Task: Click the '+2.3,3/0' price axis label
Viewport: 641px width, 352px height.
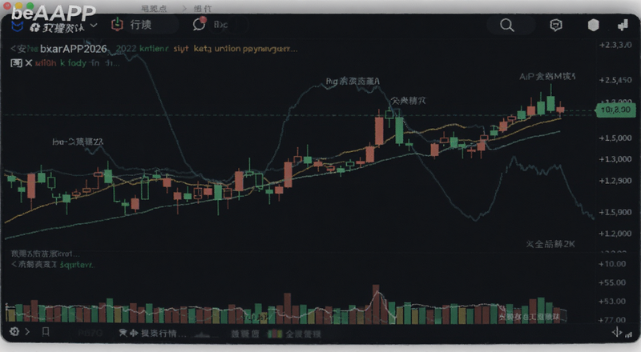Action: click(615, 45)
